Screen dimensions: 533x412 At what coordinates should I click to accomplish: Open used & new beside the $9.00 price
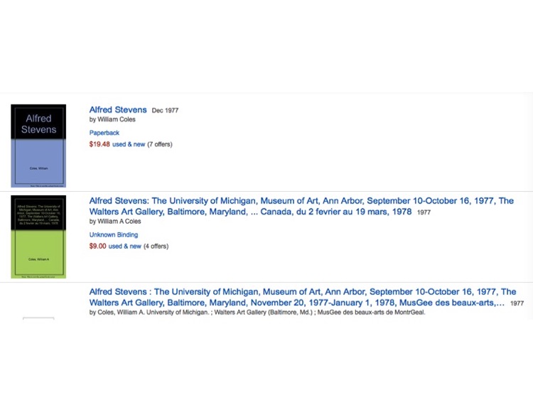(125, 246)
